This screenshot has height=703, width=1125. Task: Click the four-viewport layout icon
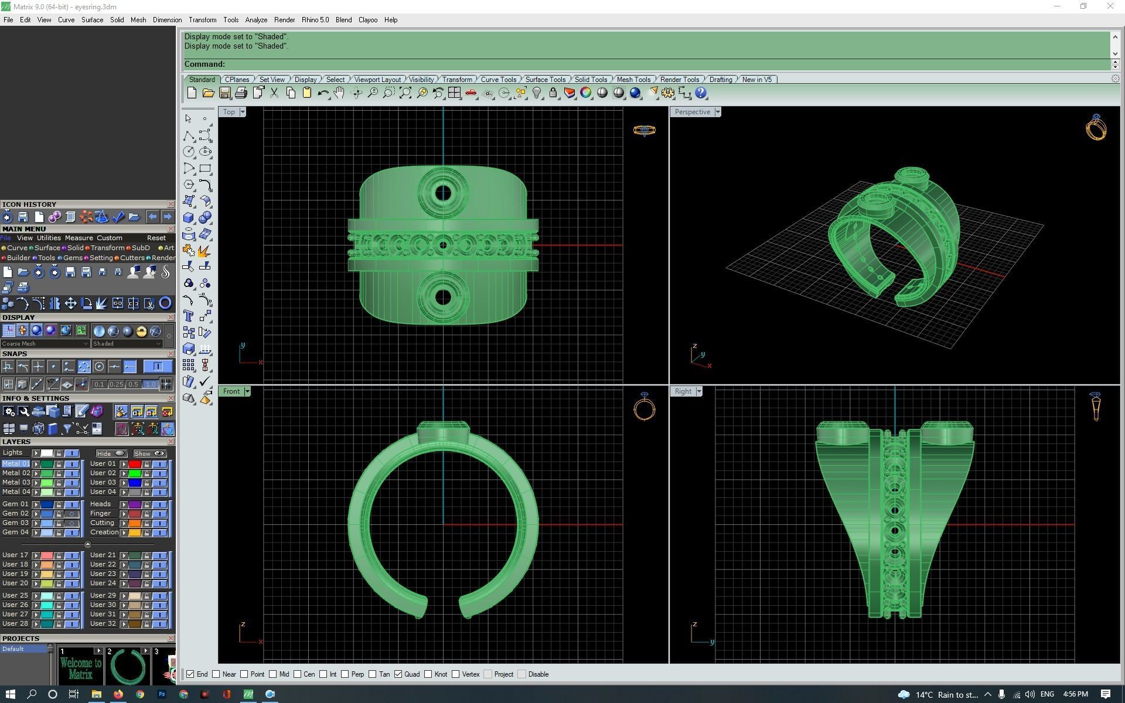[x=454, y=93]
